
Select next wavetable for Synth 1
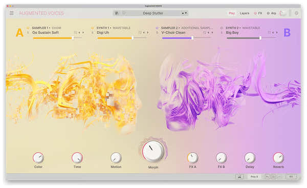tap(148, 33)
